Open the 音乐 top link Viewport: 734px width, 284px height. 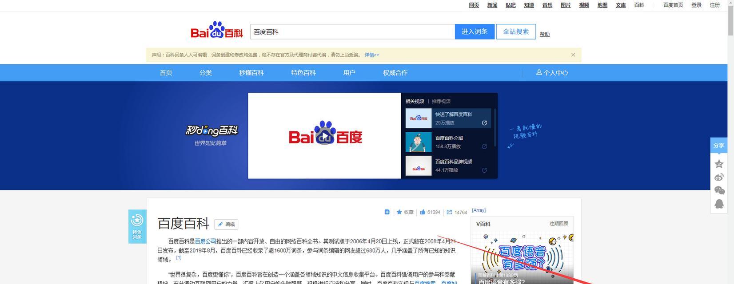pyautogui.click(x=547, y=5)
